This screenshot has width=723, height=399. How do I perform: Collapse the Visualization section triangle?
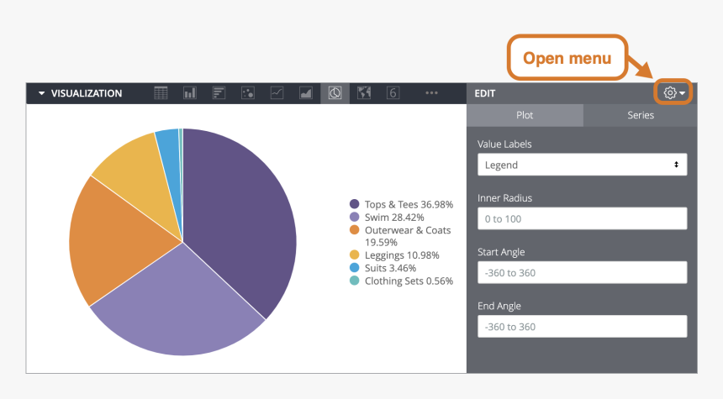pyautogui.click(x=41, y=93)
